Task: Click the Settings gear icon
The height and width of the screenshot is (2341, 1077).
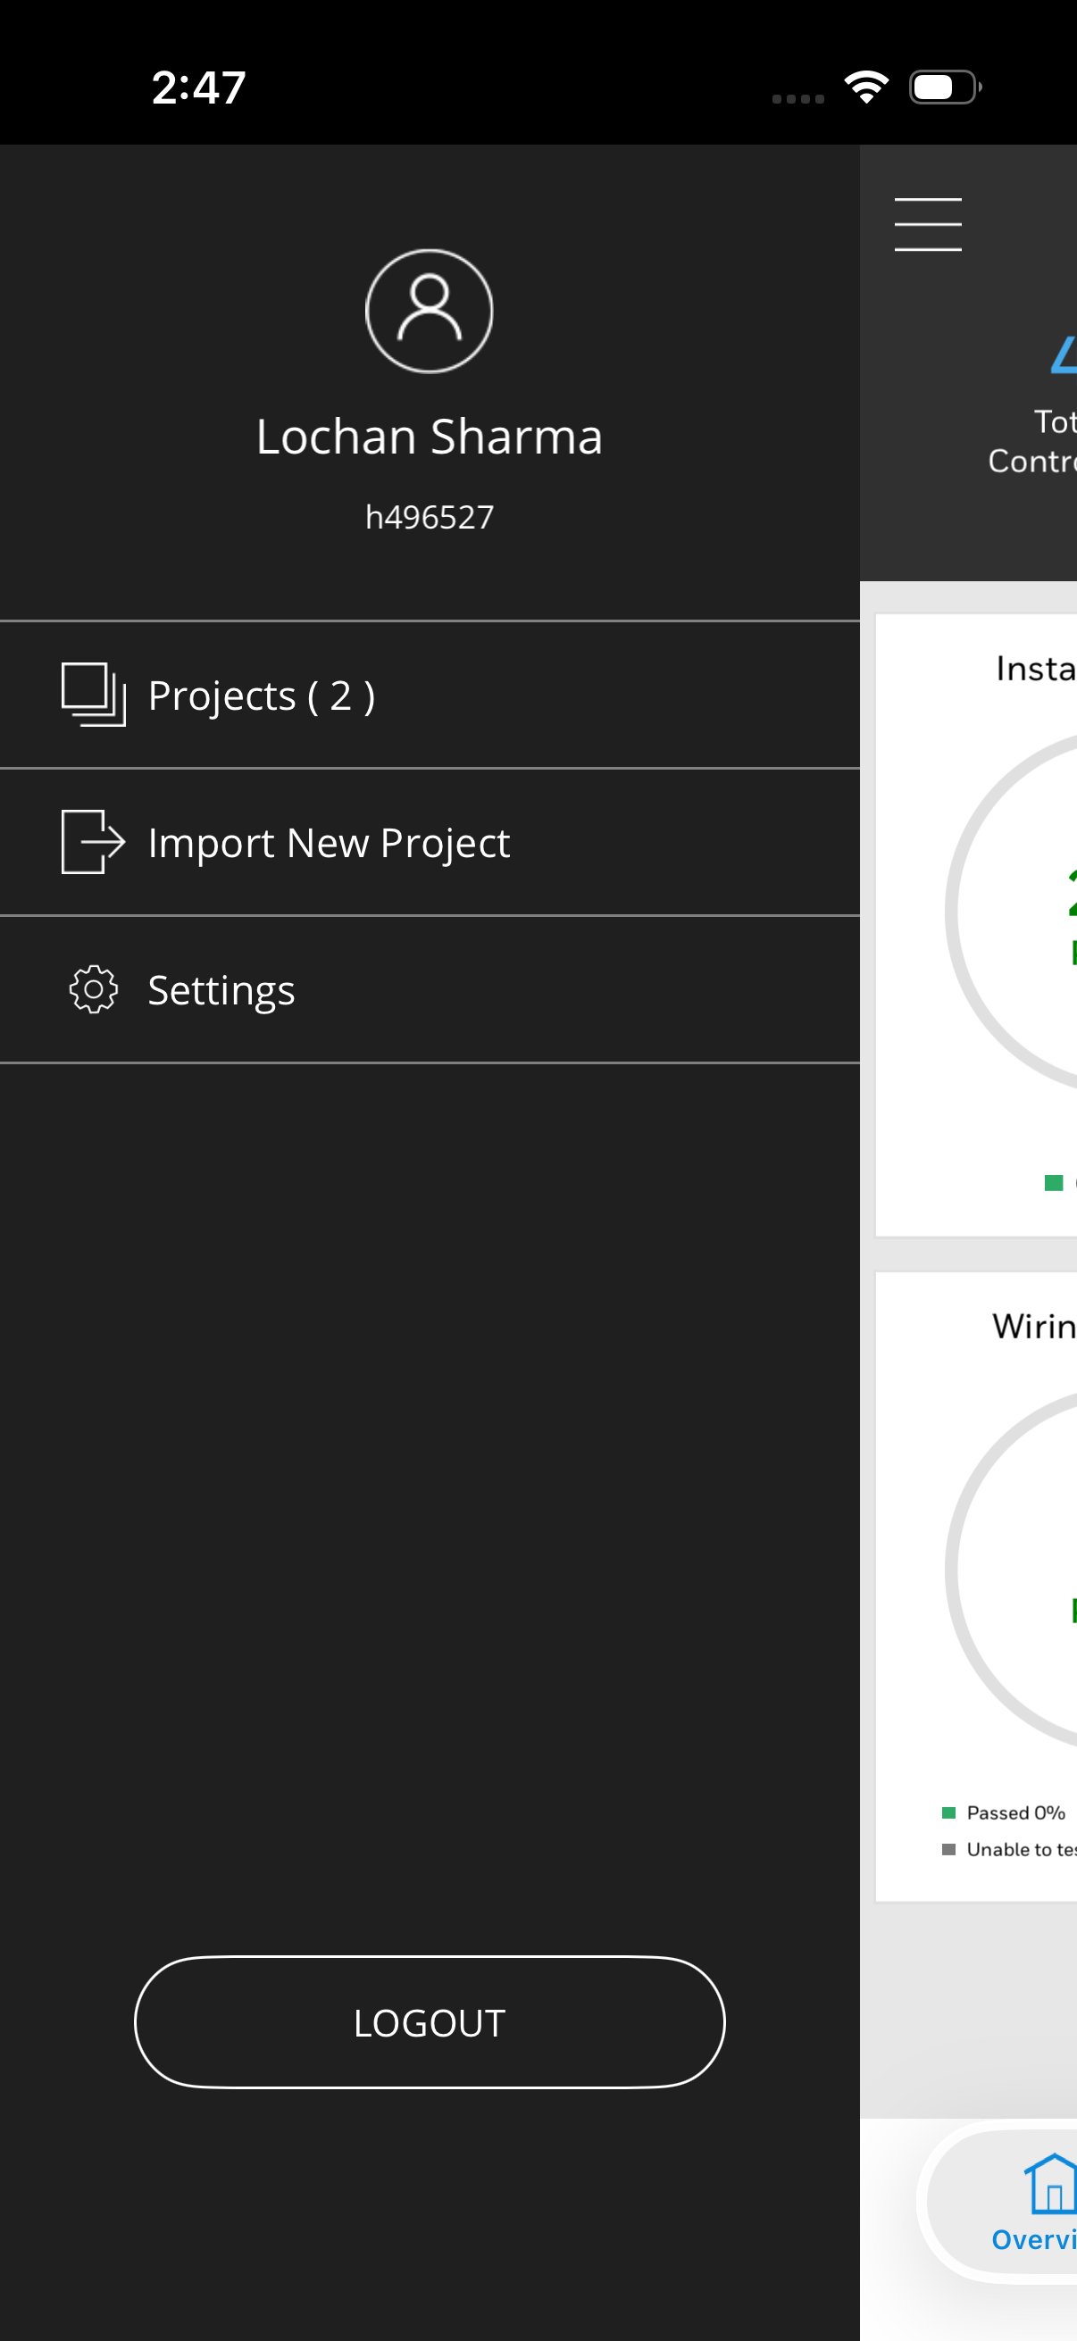Action: point(93,989)
